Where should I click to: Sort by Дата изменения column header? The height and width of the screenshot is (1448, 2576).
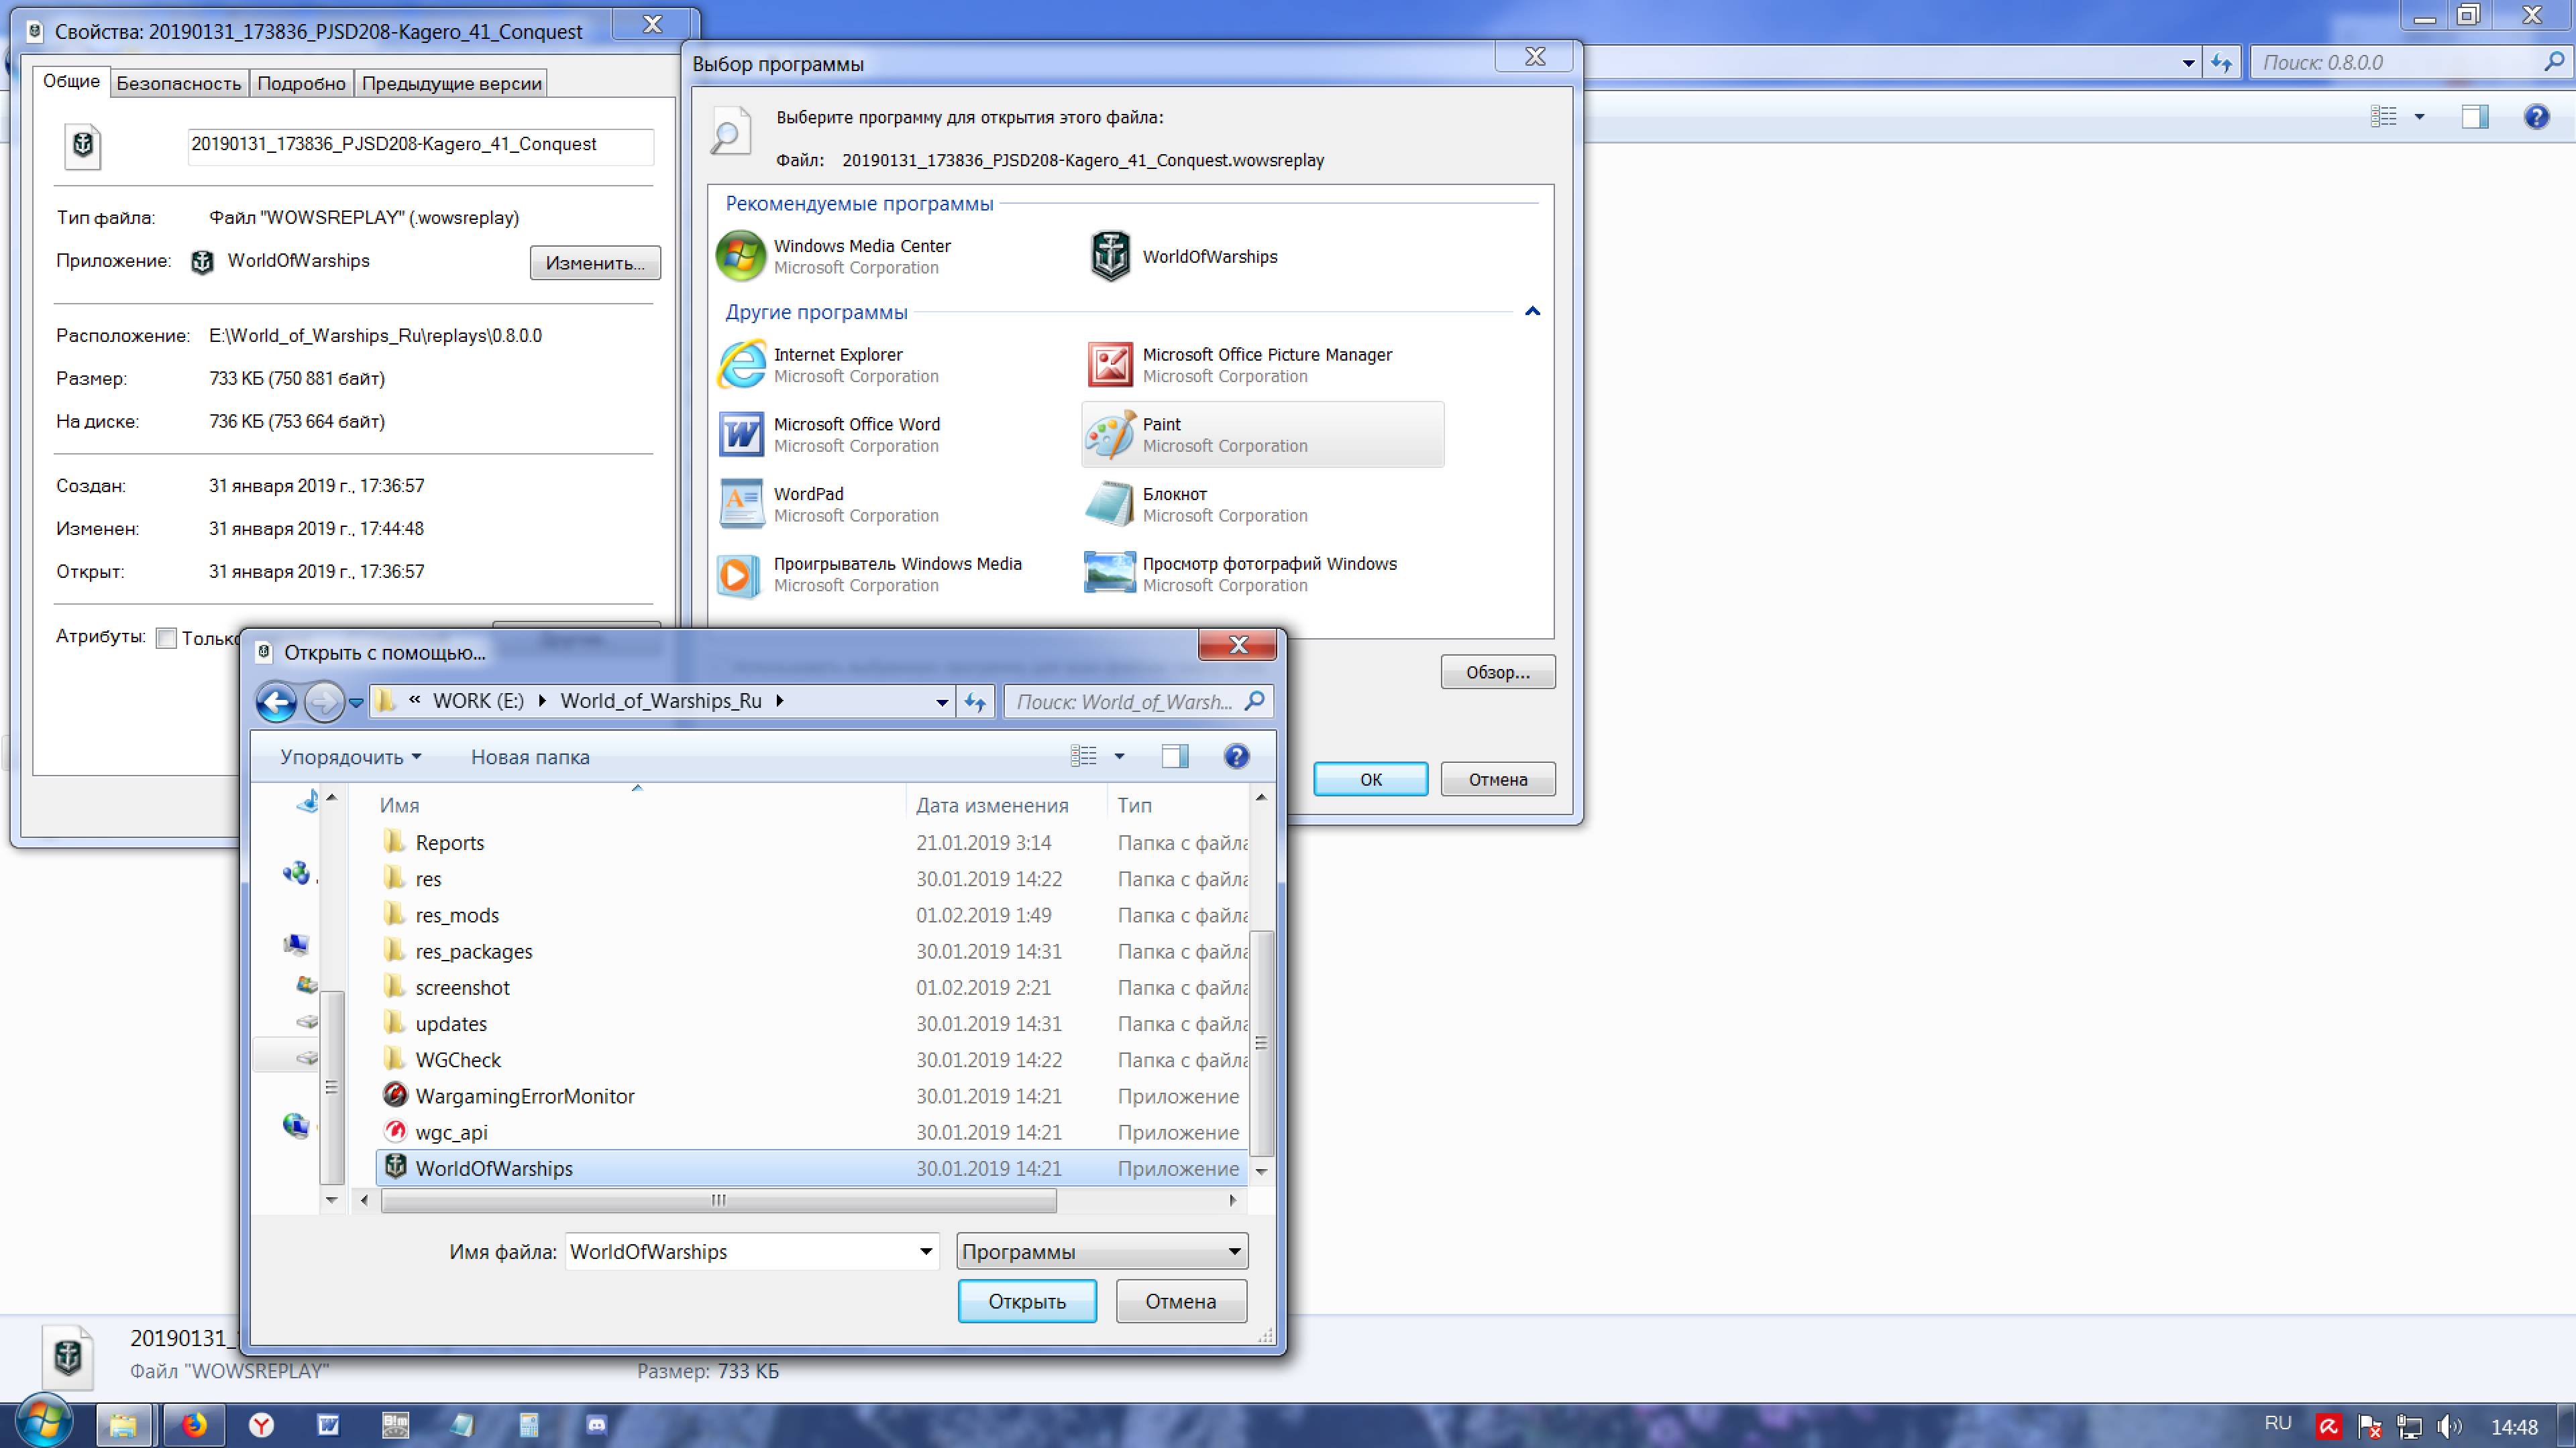(x=1005, y=805)
